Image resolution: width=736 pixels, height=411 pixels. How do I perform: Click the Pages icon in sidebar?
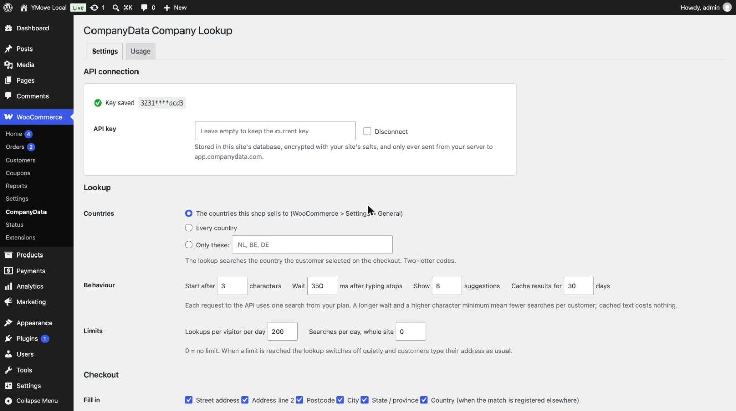(x=8, y=80)
